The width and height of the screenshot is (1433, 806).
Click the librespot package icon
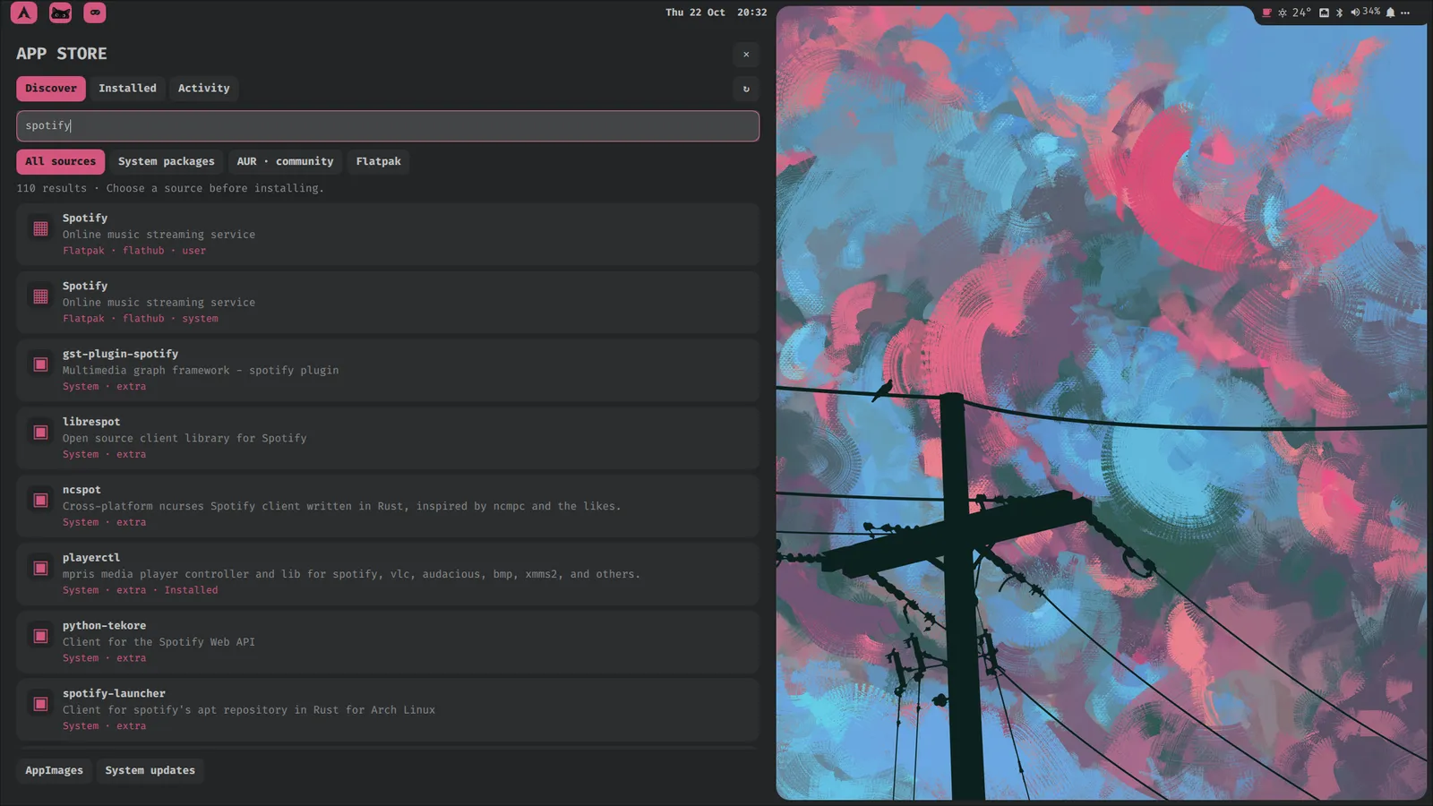(40, 433)
